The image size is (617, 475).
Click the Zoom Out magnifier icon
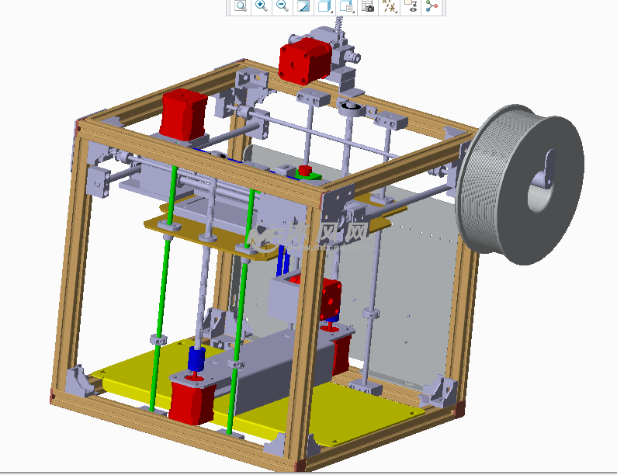click(283, 5)
